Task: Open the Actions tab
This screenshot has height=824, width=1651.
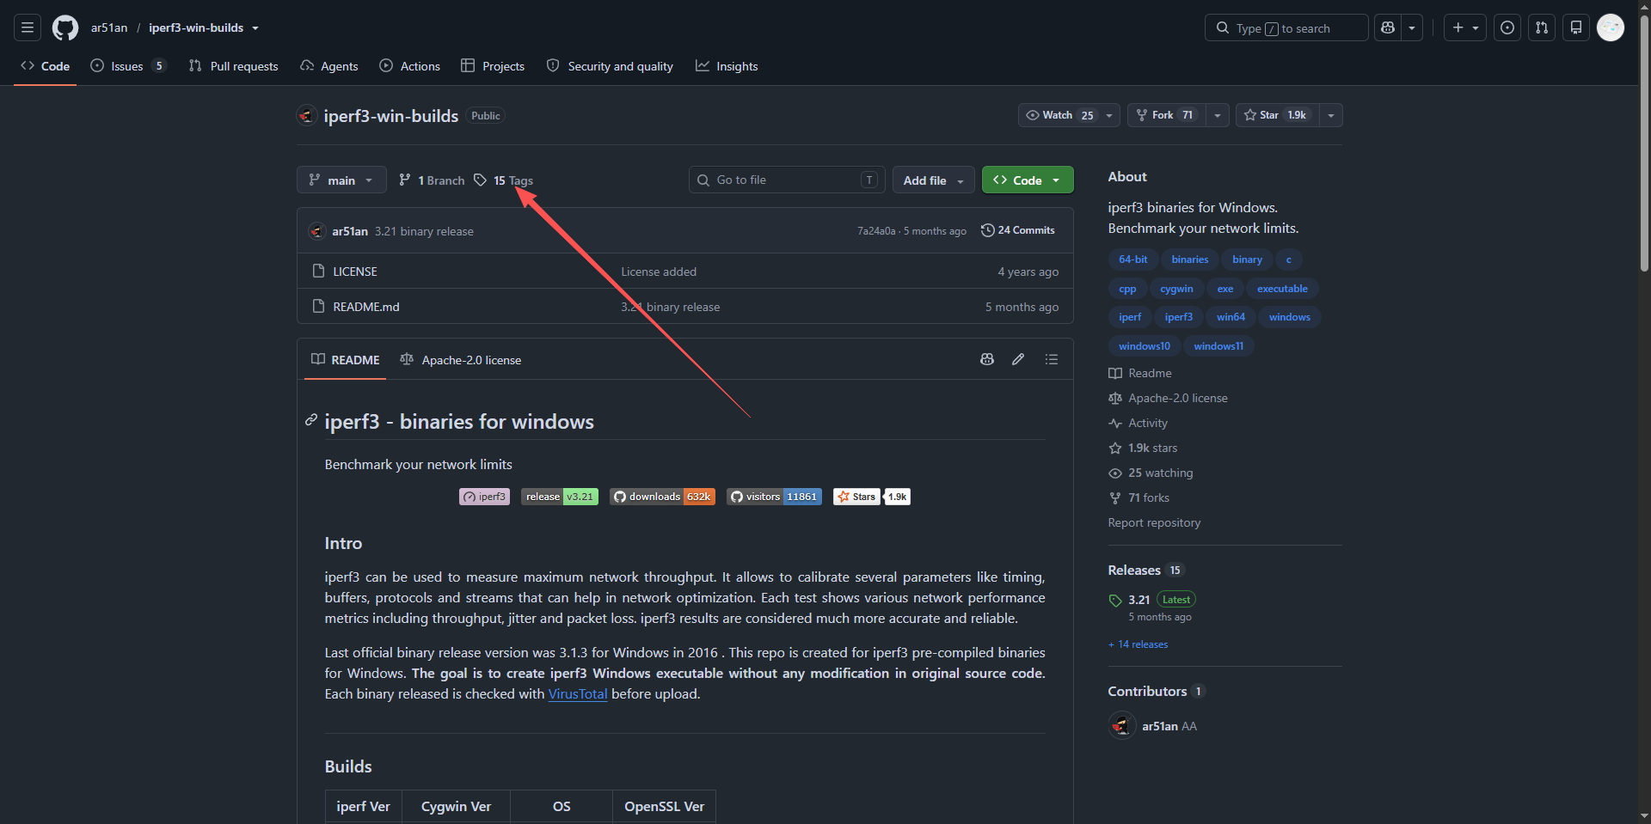Action: (x=410, y=66)
